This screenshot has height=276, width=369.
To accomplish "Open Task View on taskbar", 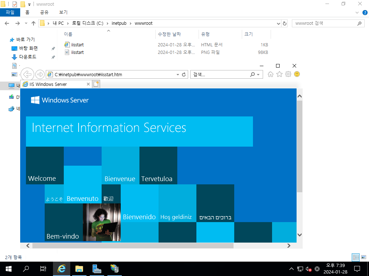I will point(43,268).
